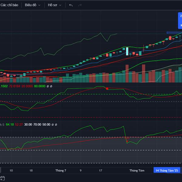Screen dimensions: 182x182
Task: Open the Các chỉ báo indicators menu
Action: [9, 5]
